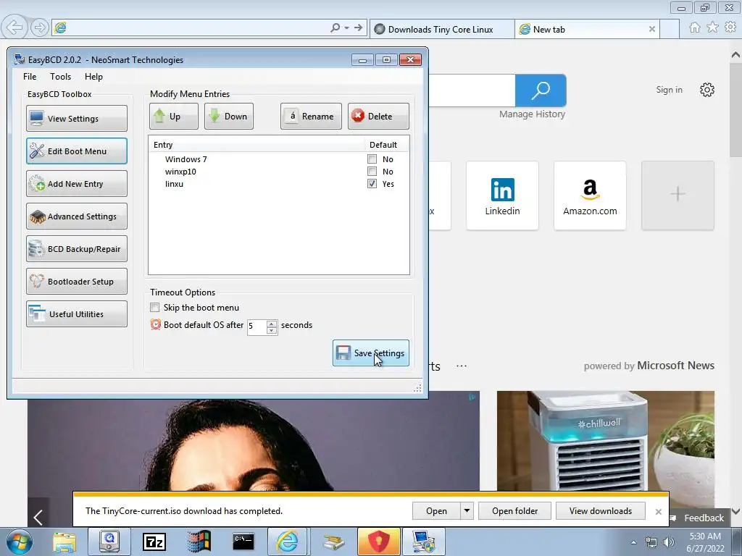This screenshot has height=556, width=742.
Task: Select the Windows 7 boot entry
Action: (x=186, y=159)
